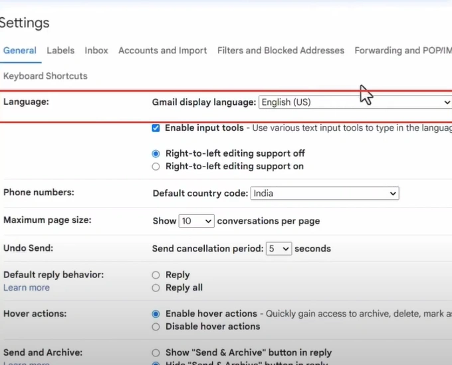Screen dimensions: 452x365
Task: Open Forwarding and POP/IMAP tab
Action: 403,50
